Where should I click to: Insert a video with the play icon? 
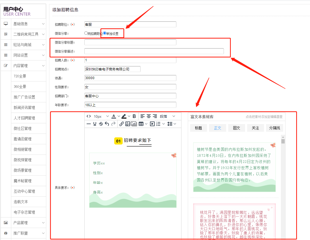click(x=152, y=124)
